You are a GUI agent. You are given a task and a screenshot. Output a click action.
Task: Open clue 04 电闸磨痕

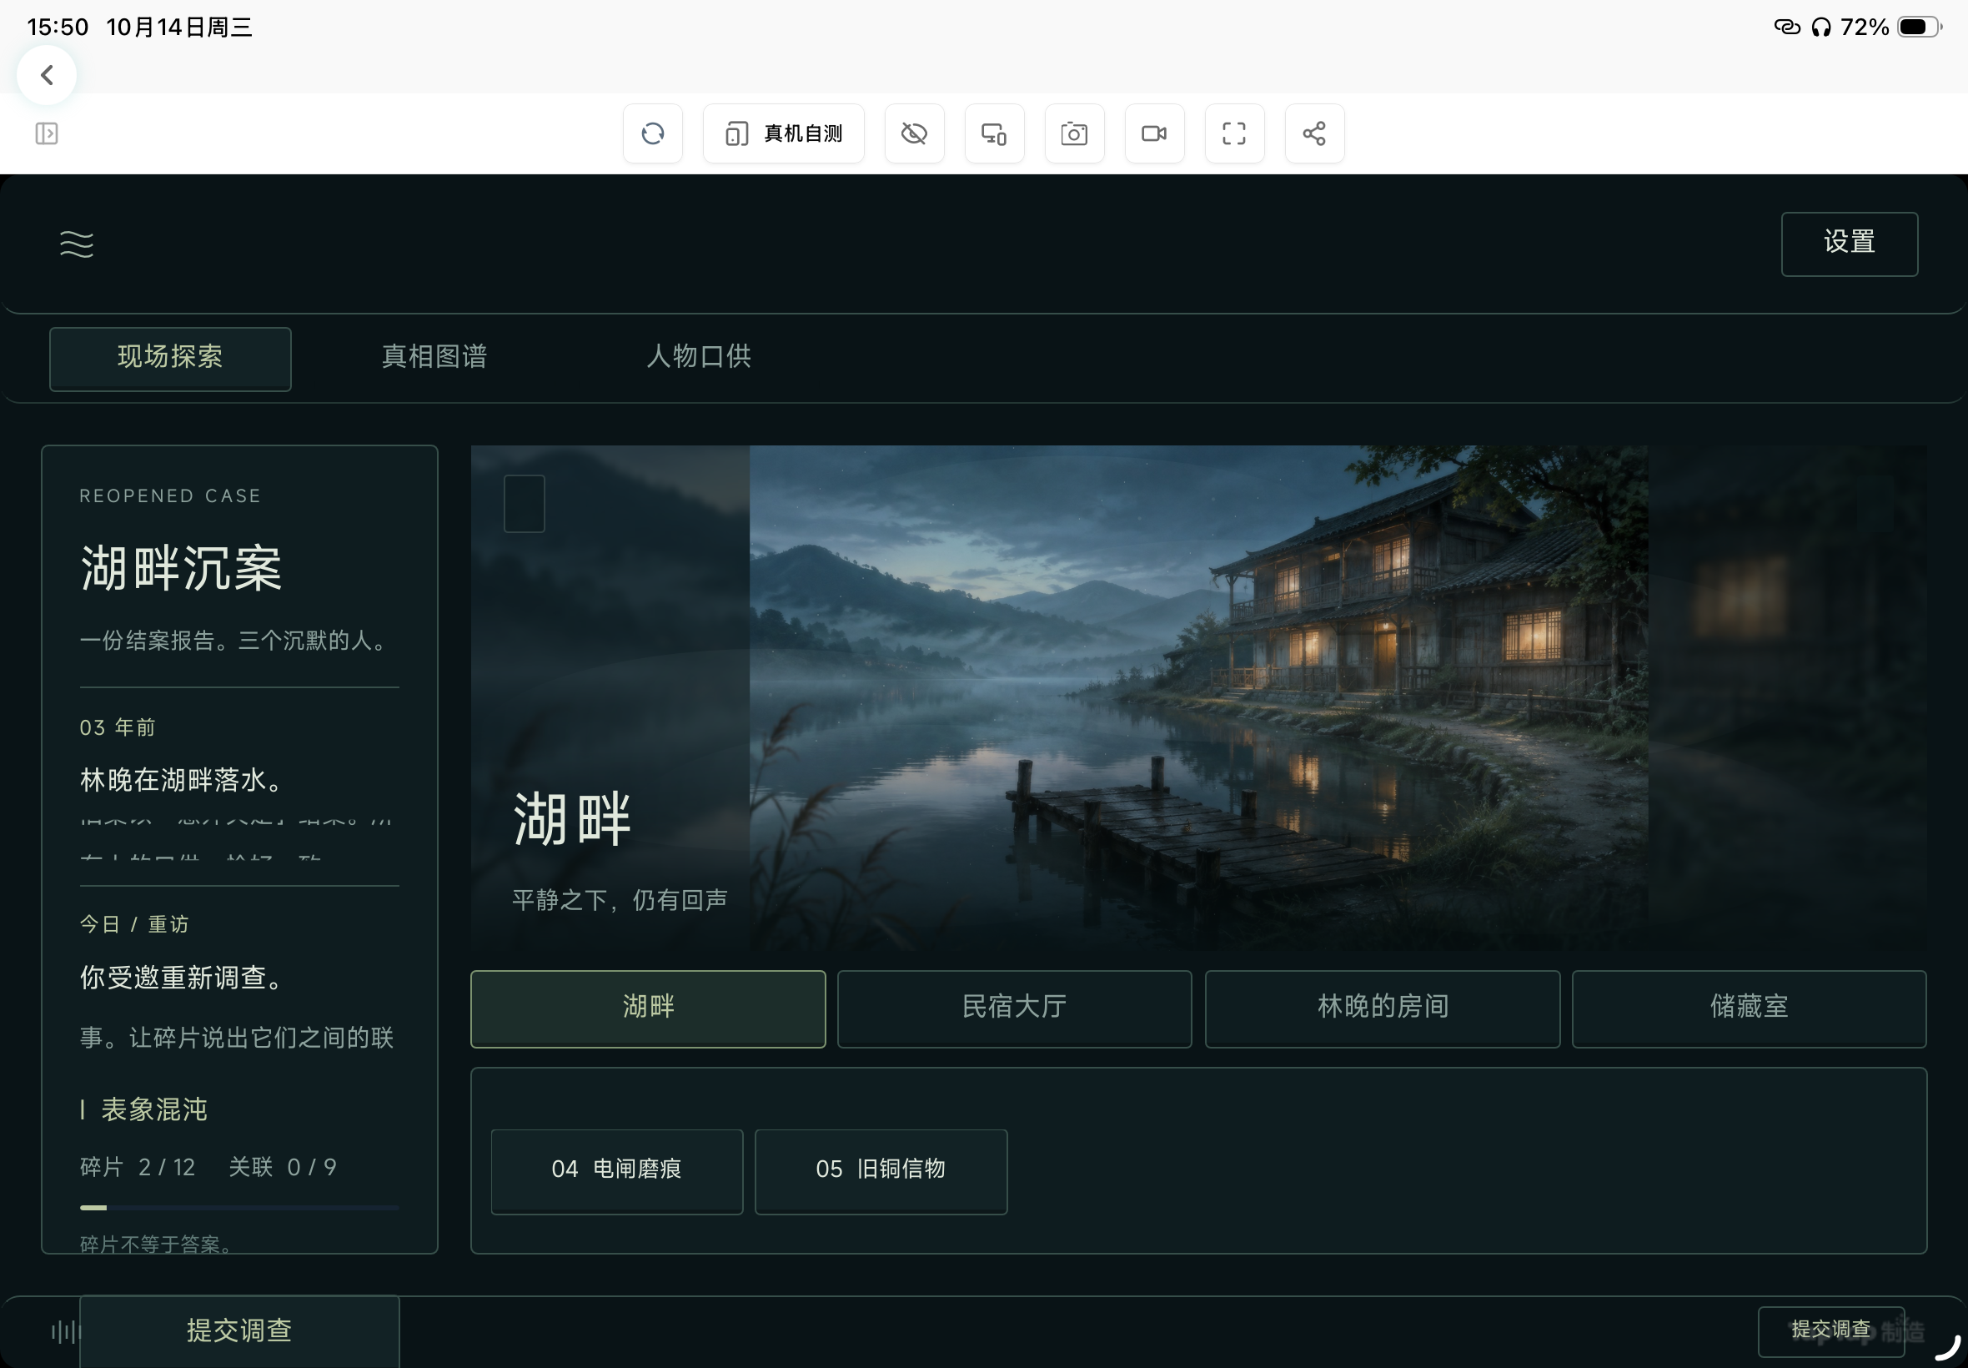click(x=617, y=1172)
